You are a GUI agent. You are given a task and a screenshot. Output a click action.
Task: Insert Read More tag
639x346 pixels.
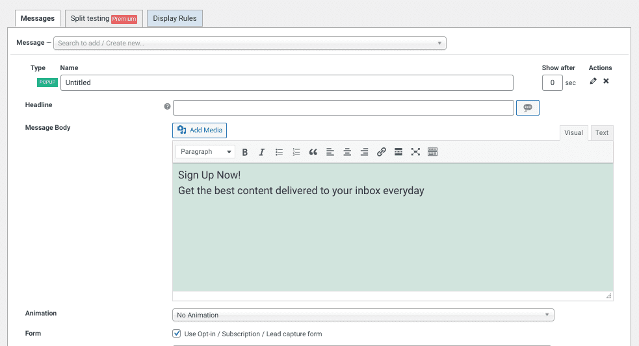[398, 152]
